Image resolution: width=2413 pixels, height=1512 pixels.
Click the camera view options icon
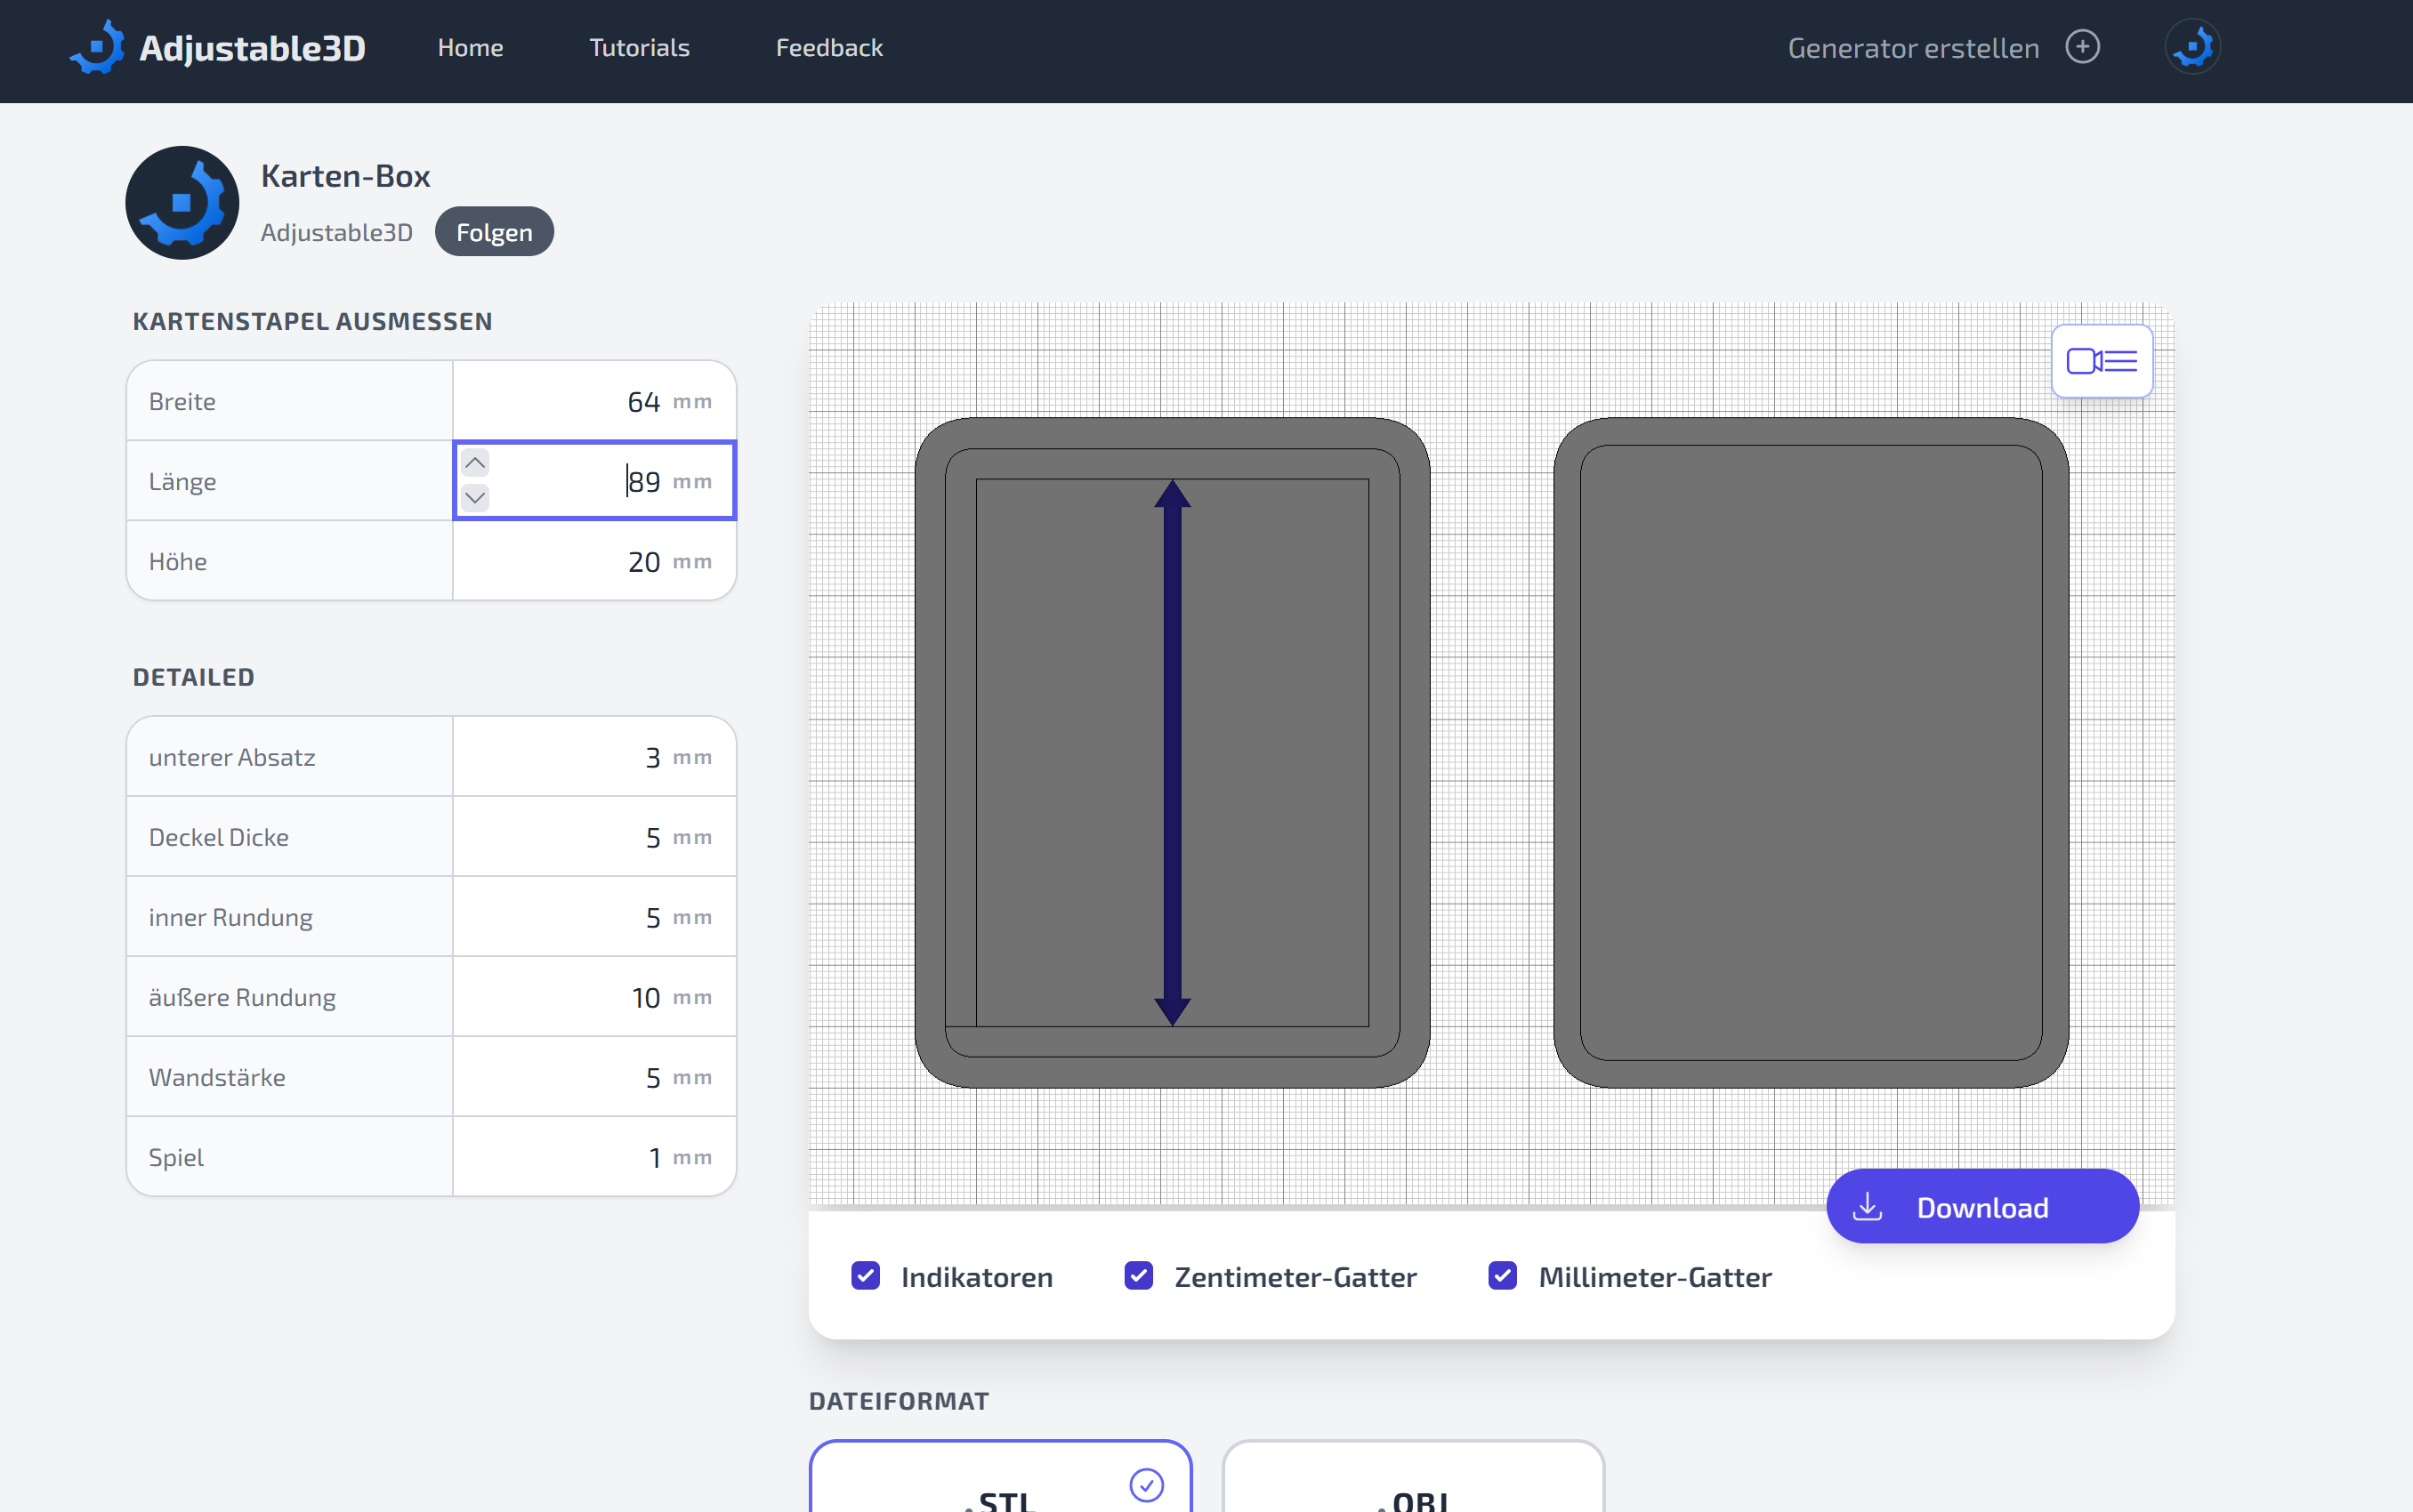pyautogui.click(x=2101, y=361)
